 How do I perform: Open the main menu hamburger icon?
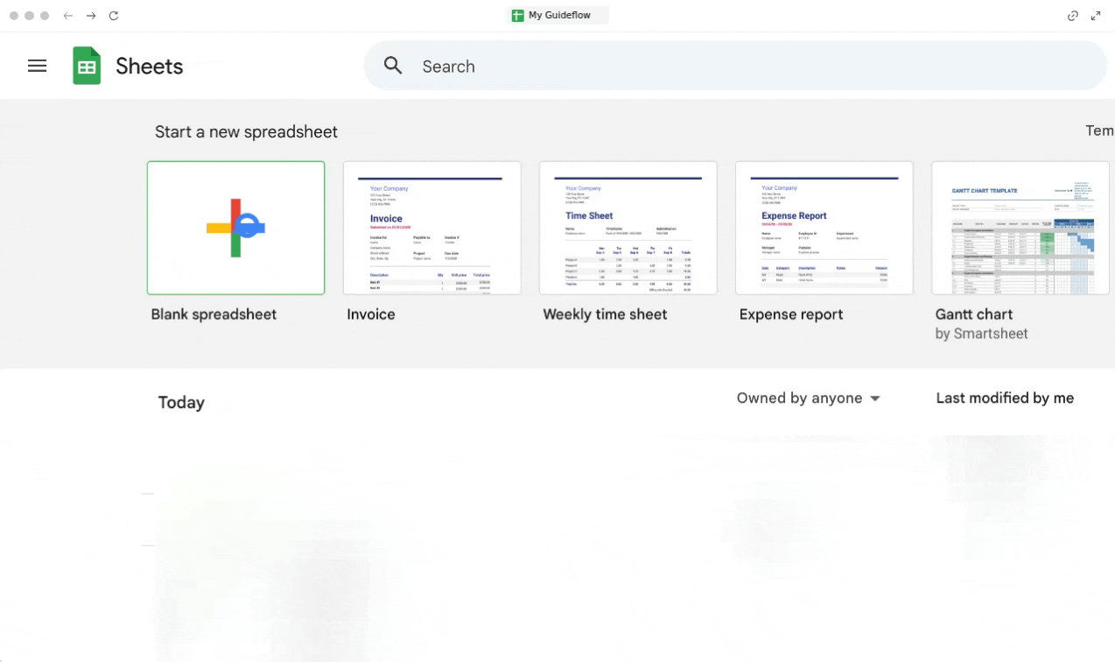37,66
